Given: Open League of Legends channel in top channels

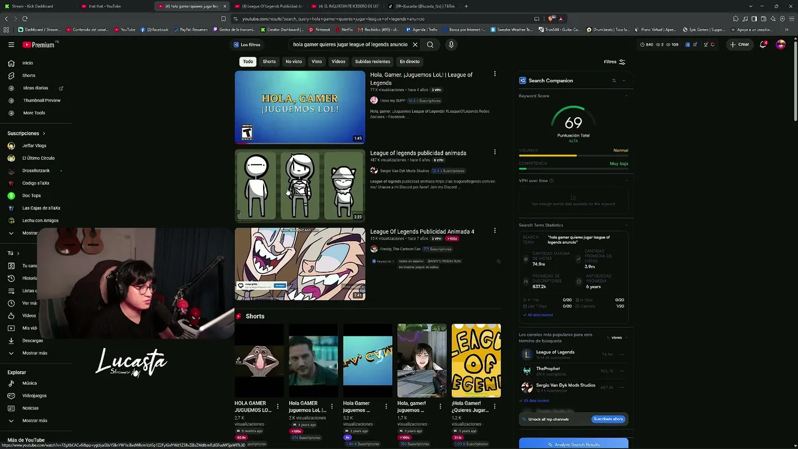Looking at the screenshot, I should point(555,352).
